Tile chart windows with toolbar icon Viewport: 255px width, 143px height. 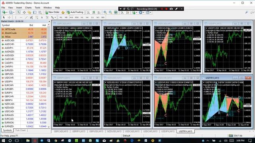pos(116,12)
